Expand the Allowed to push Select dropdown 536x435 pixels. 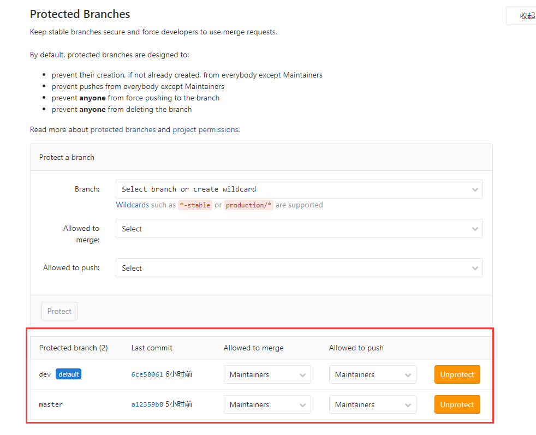click(299, 268)
